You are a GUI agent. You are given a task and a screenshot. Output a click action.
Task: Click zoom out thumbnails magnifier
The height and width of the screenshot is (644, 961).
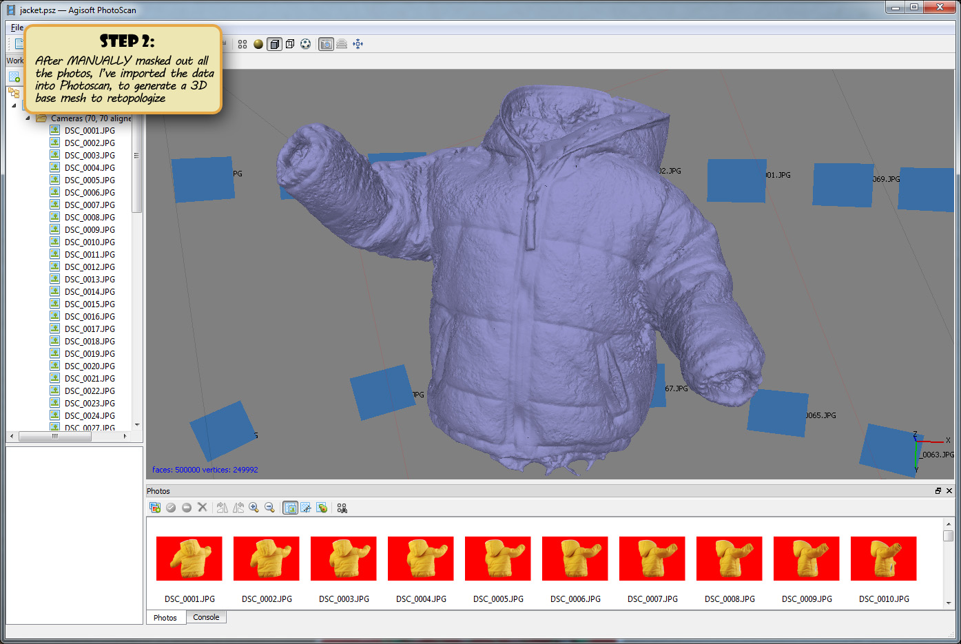pyautogui.click(x=270, y=508)
